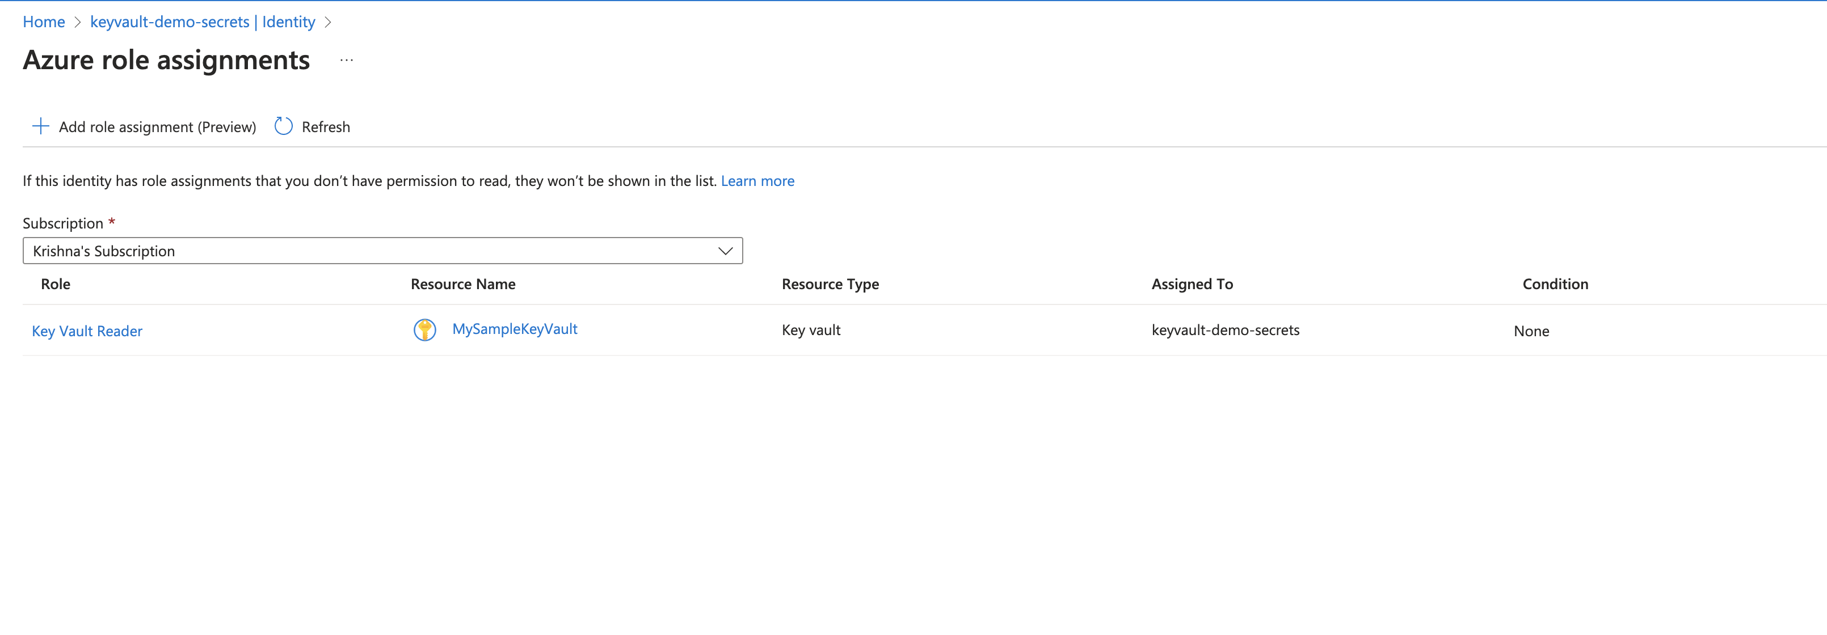Screen dimensions: 1827x635
Task: Click the Resource Type column header
Action: tap(830, 283)
